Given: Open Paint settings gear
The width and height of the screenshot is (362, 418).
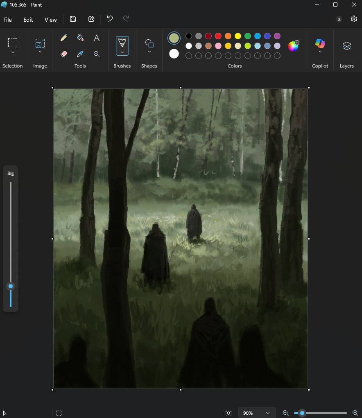Looking at the screenshot, I should [354, 19].
